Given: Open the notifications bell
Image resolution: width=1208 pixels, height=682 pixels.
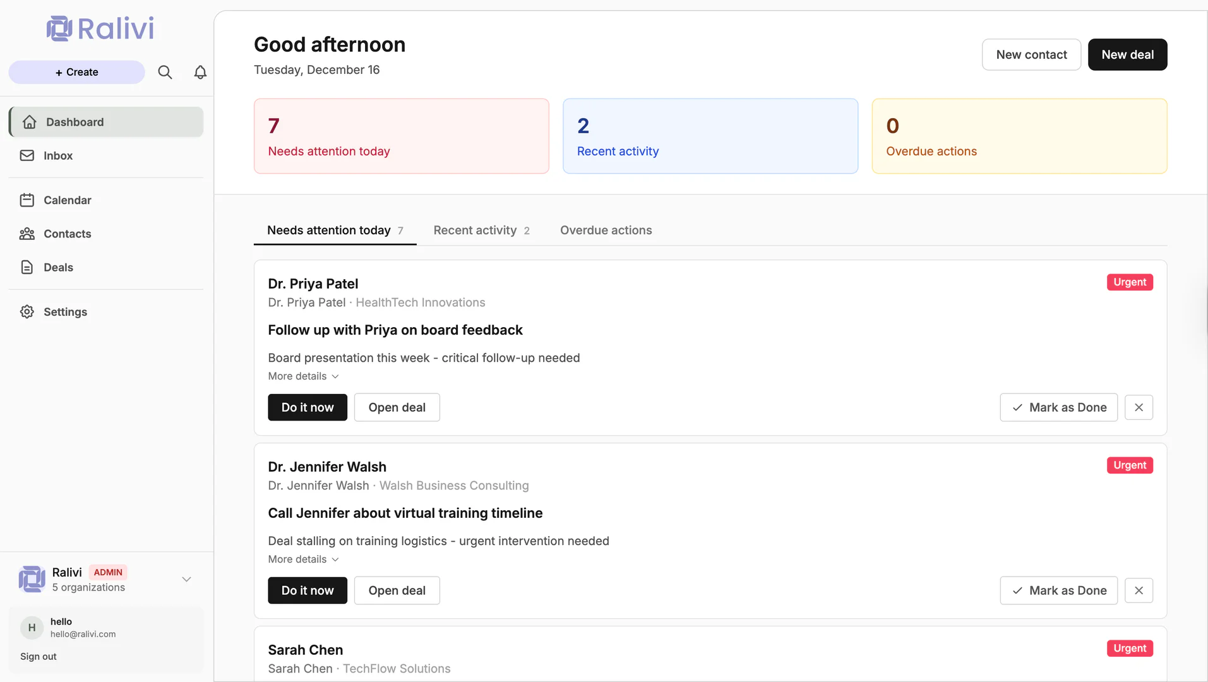Looking at the screenshot, I should 200,72.
